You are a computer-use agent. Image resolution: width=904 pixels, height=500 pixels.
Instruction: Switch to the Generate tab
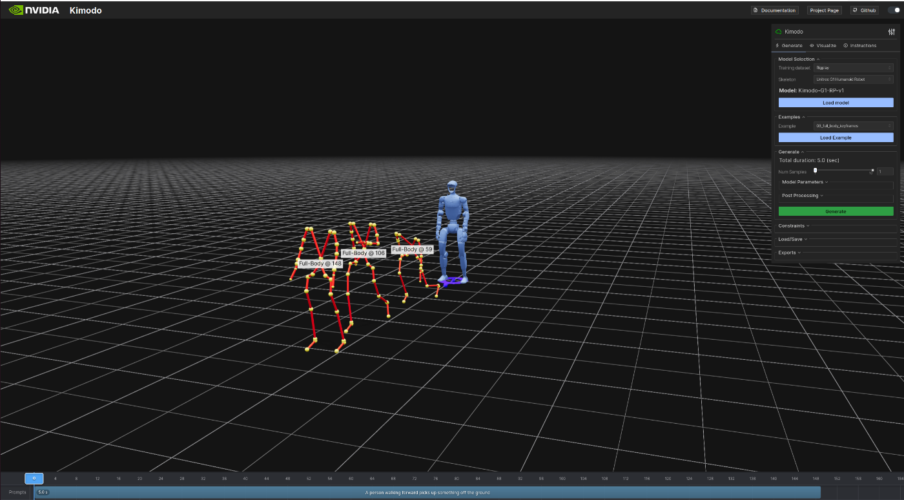(x=789, y=46)
